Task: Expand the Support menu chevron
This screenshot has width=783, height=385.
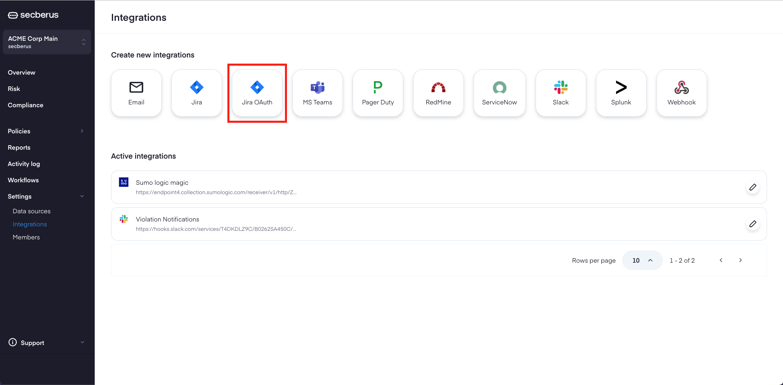Action: (x=82, y=342)
